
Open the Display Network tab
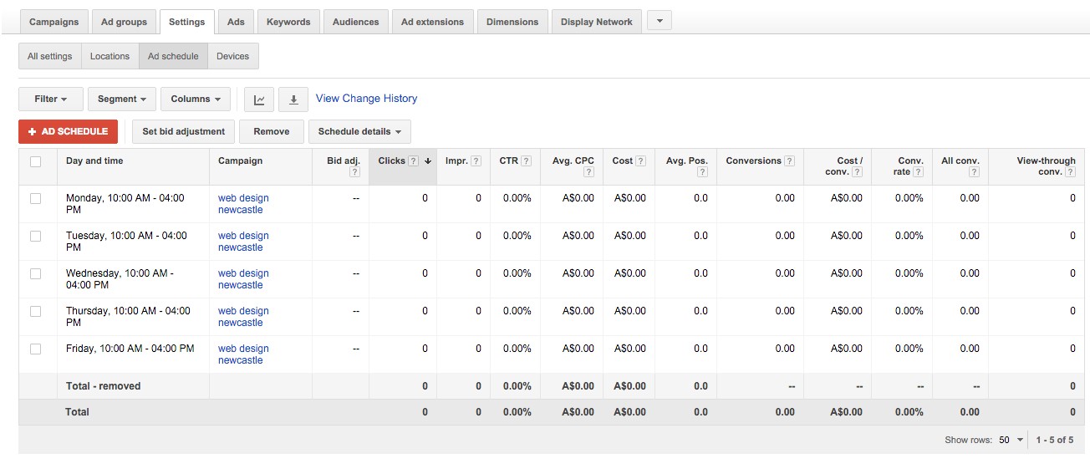pos(597,22)
